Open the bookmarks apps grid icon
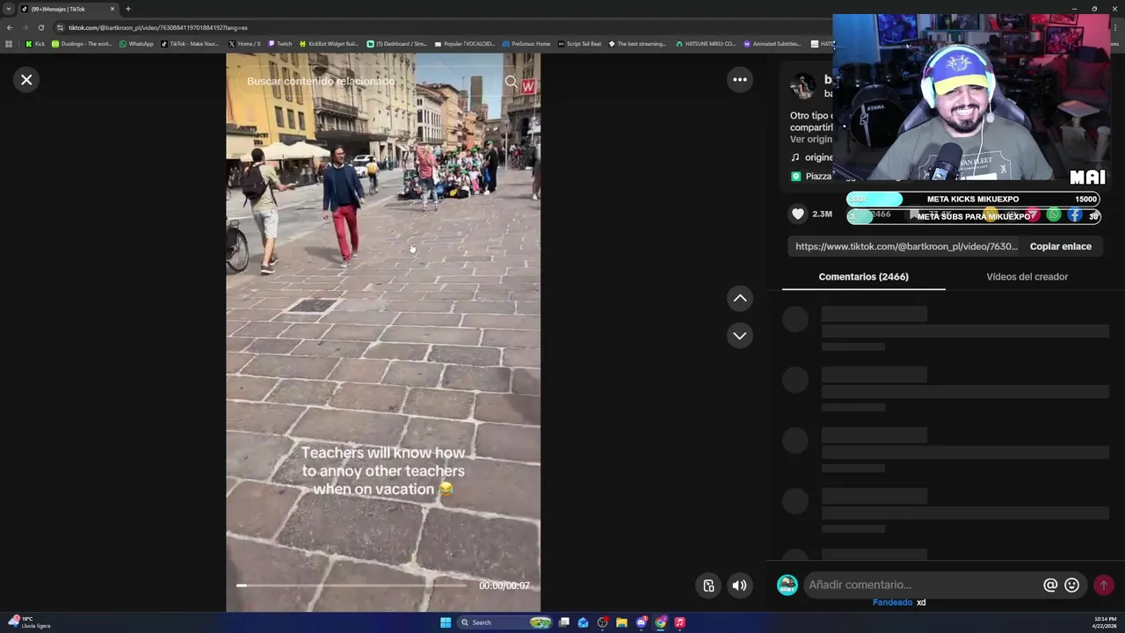This screenshot has width=1125, height=633. [9, 43]
